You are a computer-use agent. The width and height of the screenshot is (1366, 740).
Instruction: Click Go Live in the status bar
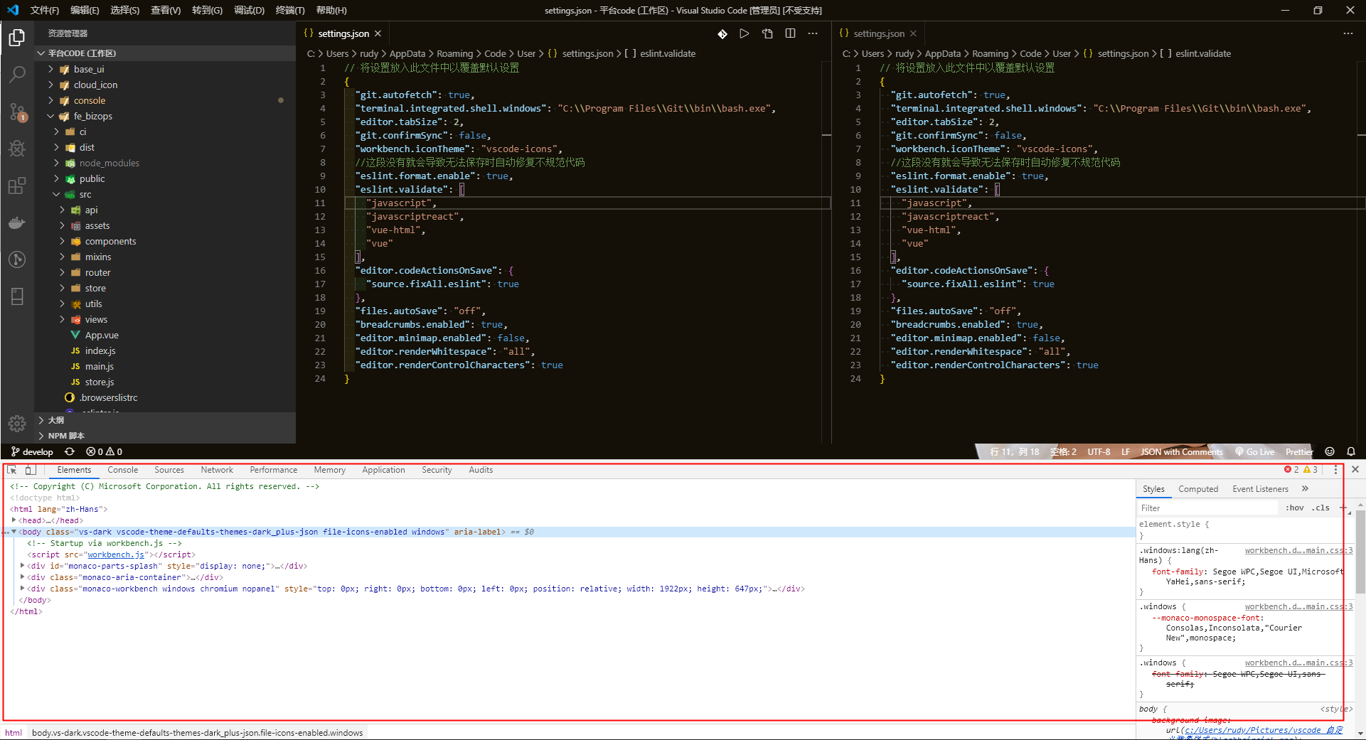pos(1254,451)
